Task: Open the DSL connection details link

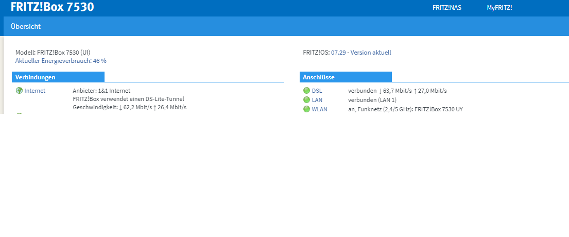Action: click(x=317, y=91)
